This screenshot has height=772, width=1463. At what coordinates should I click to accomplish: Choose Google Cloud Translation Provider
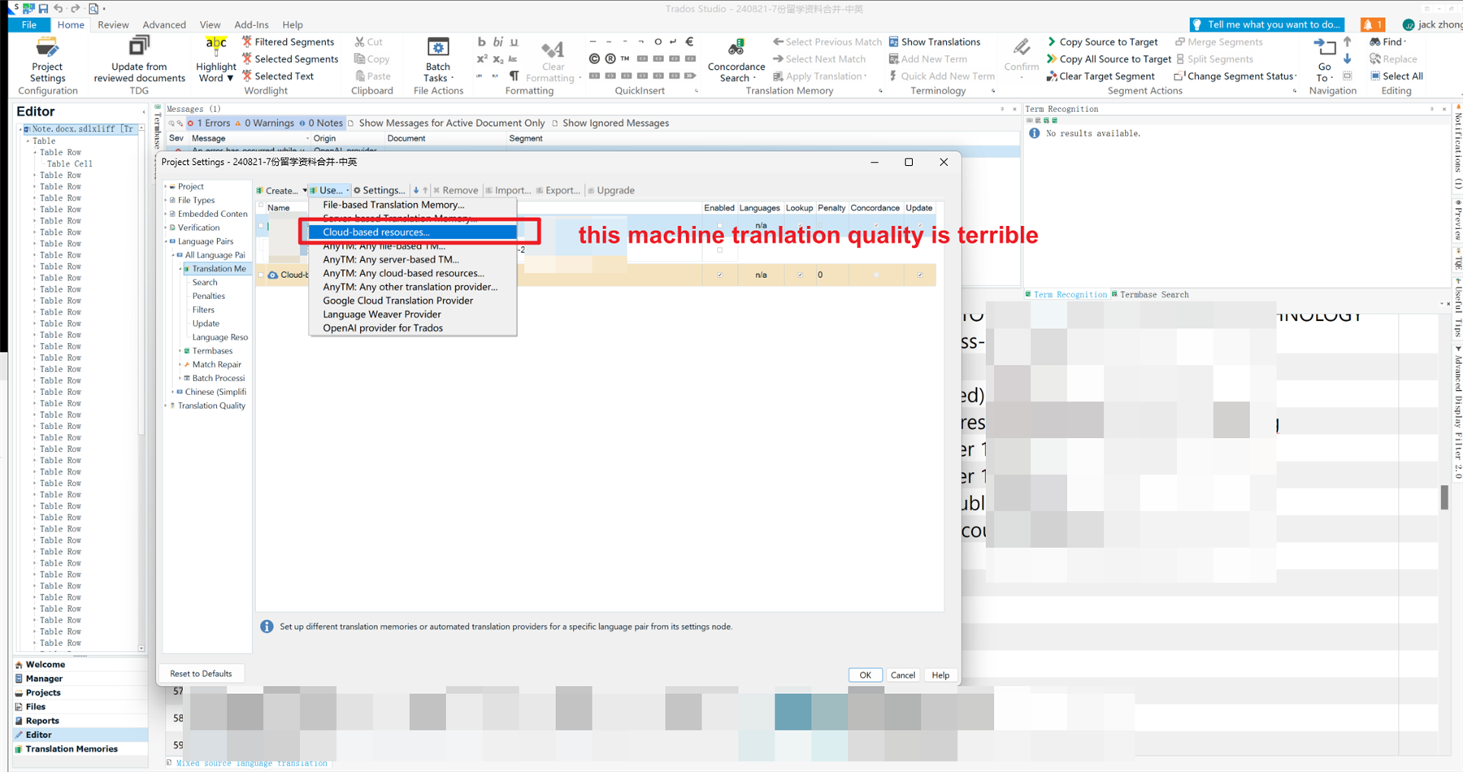point(412,301)
